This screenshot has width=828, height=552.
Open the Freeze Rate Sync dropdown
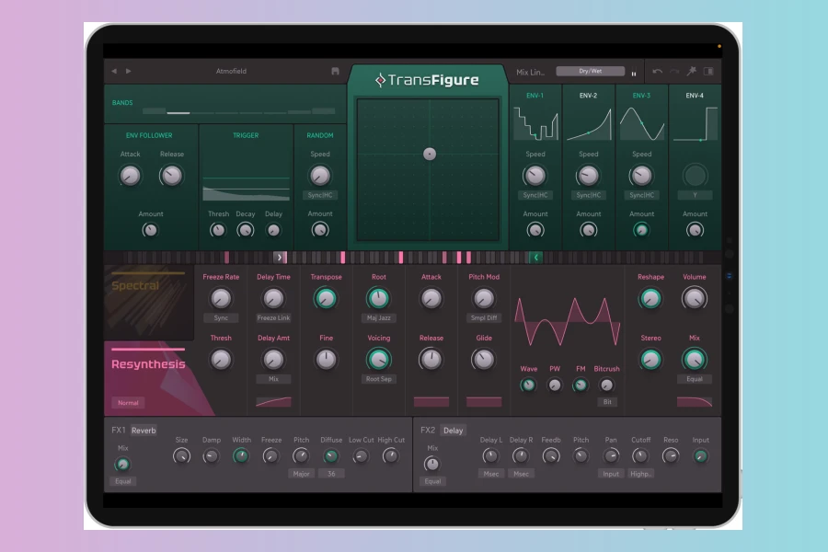point(221,318)
